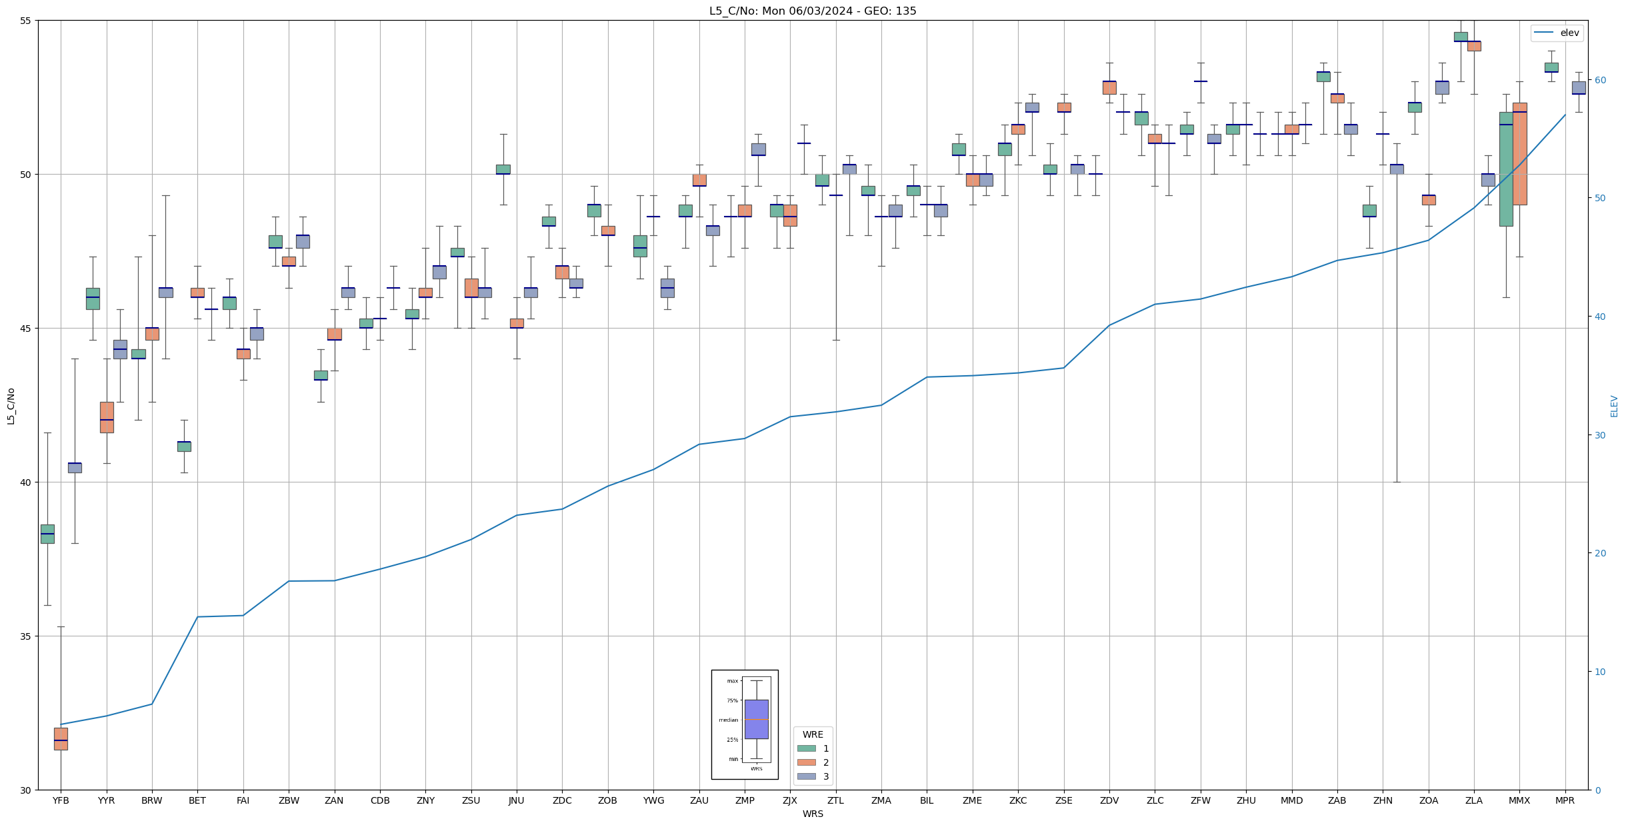Select the ZDC station label
This screenshot has width=1626, height=825.
tap(562, 800)
